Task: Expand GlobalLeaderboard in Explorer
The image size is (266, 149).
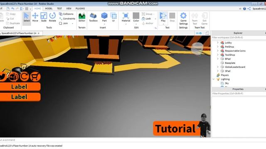Action: point(218,67)
